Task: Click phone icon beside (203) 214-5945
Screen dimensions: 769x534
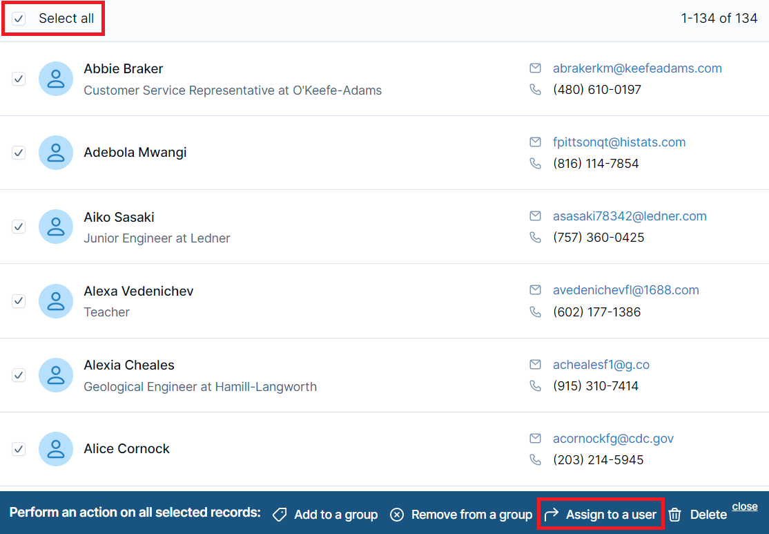Action: coord(536,460)
